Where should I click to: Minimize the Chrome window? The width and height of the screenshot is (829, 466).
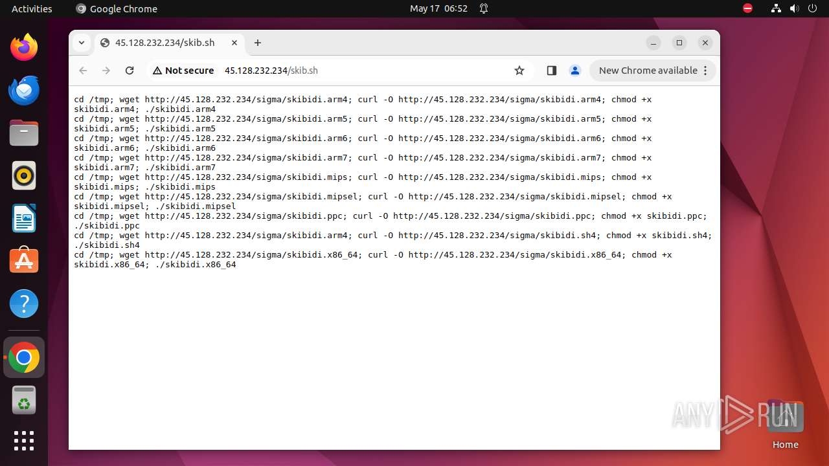point(653,43)
